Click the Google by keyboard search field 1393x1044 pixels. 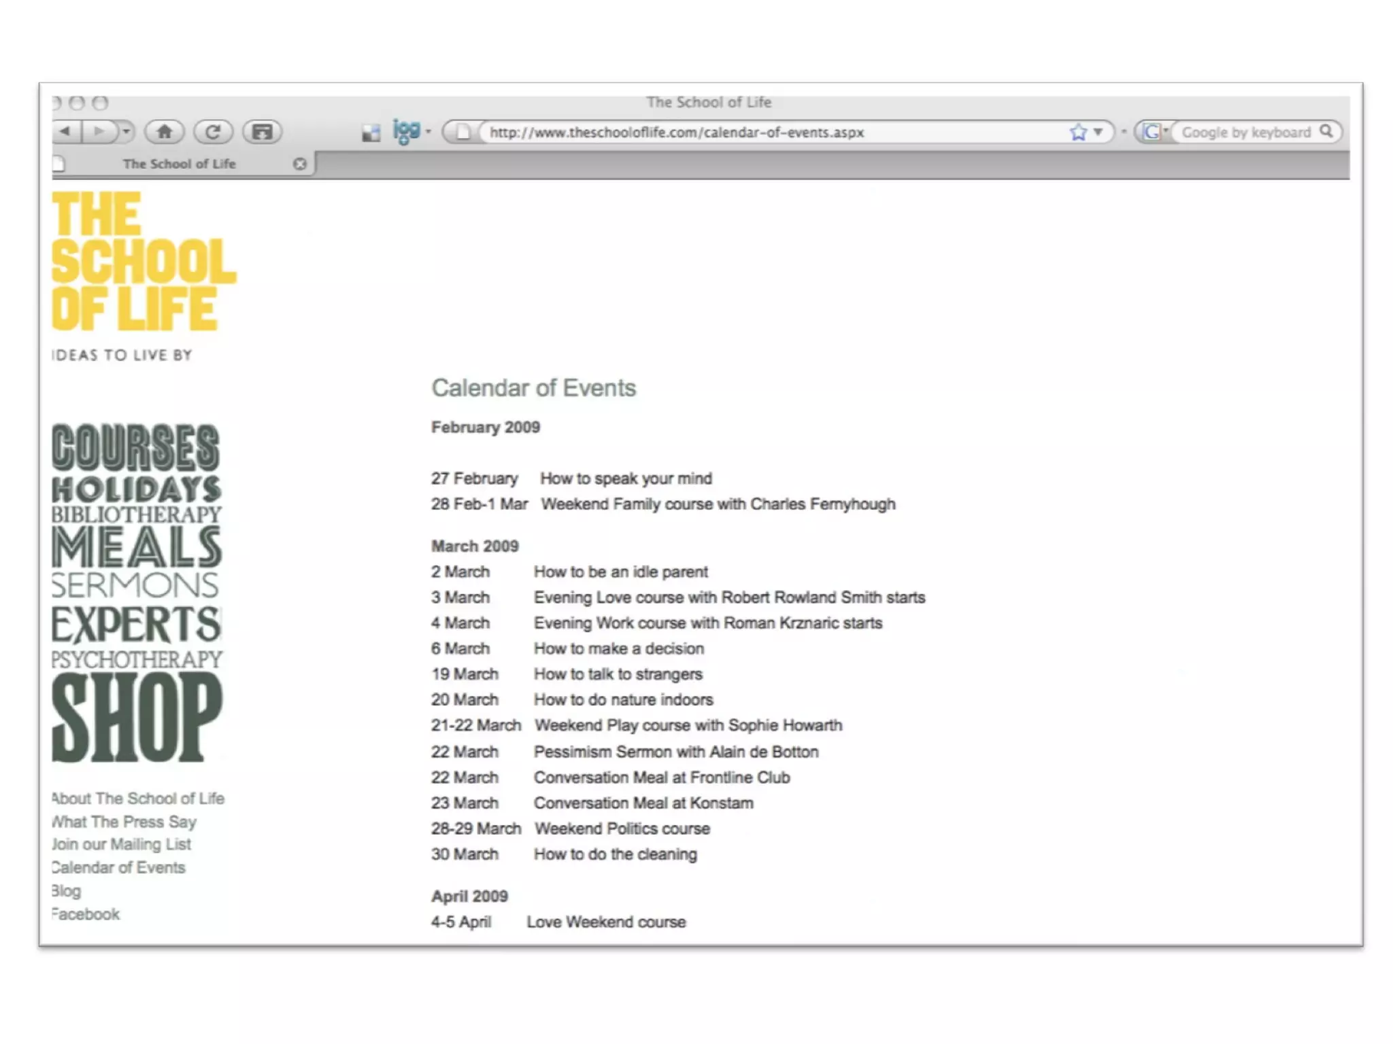coord(1245,132)
